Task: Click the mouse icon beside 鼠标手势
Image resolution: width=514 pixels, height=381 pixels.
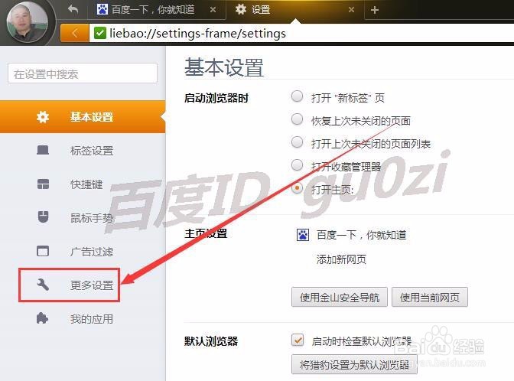Action: click(43, 217)
